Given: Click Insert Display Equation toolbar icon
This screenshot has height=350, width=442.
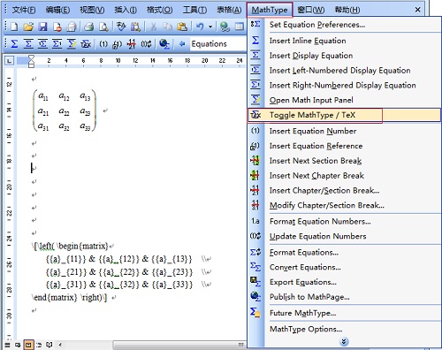Looking at the screenshot, I should click(28, 44).
